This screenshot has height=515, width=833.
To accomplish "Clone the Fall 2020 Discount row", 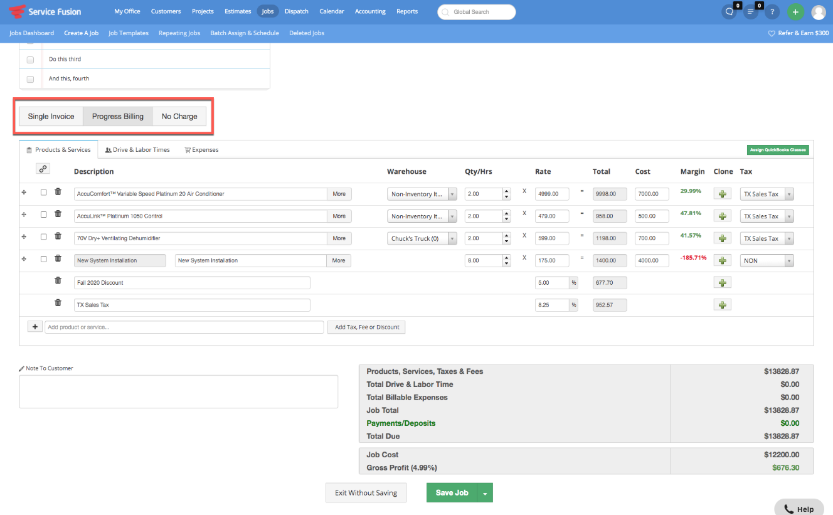I will pos(723,282).
